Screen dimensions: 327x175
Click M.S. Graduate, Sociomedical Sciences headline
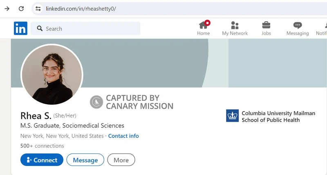pos(72,126)
